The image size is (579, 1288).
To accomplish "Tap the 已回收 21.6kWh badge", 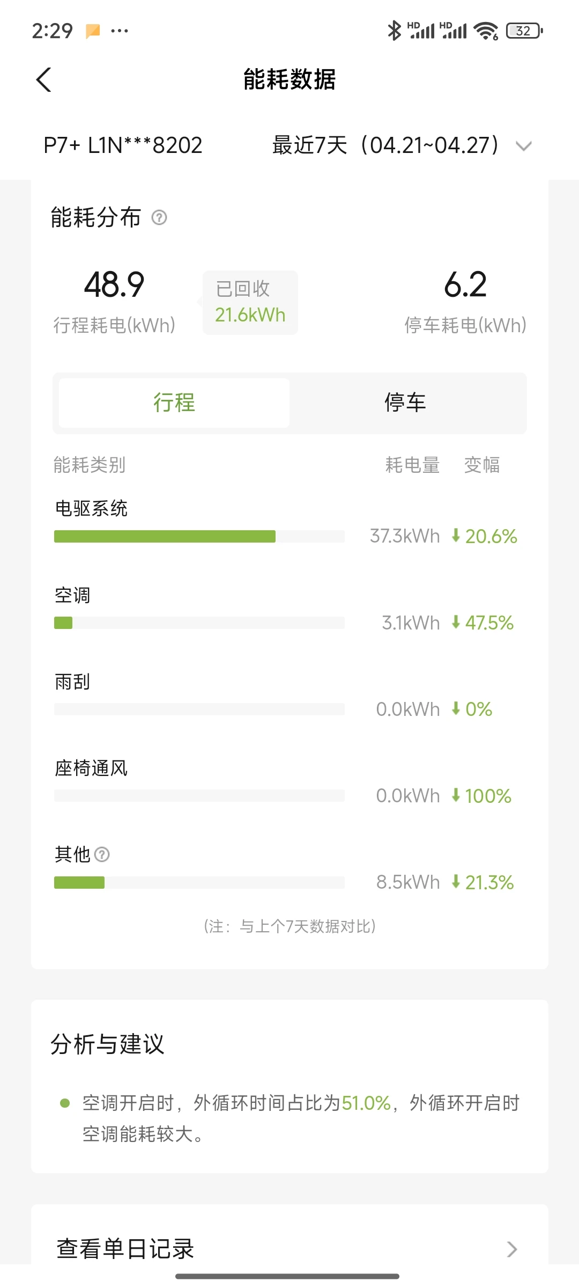I will click(250, 302).
